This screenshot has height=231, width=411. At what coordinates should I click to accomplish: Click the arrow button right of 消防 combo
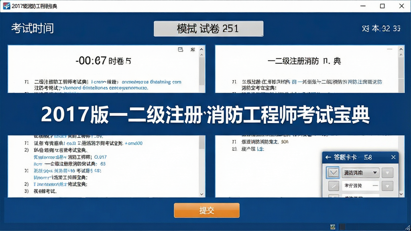(387, 173)
